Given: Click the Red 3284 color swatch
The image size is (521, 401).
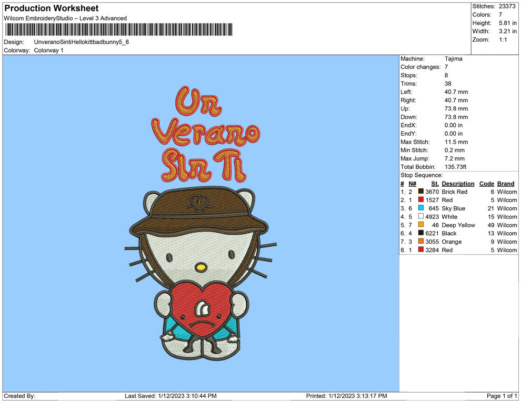Looking at the screenshot, I should (420, 249).
